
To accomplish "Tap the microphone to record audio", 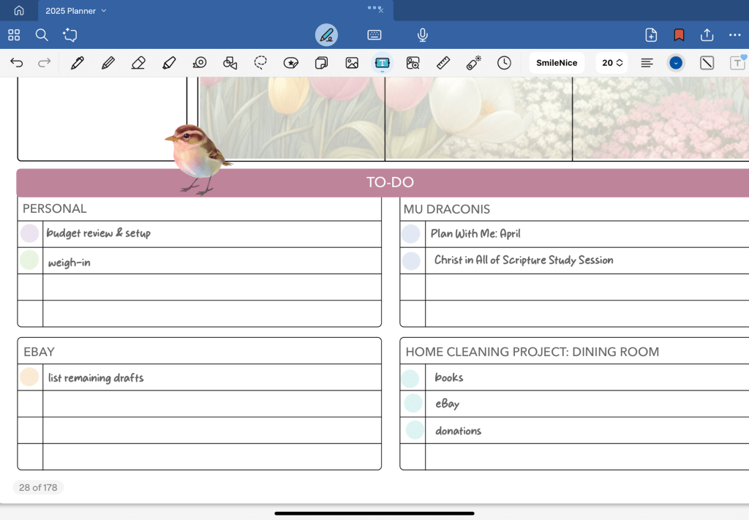I will [422, 35].
